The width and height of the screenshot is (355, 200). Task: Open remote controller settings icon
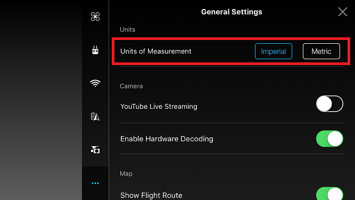click(95, 50)
